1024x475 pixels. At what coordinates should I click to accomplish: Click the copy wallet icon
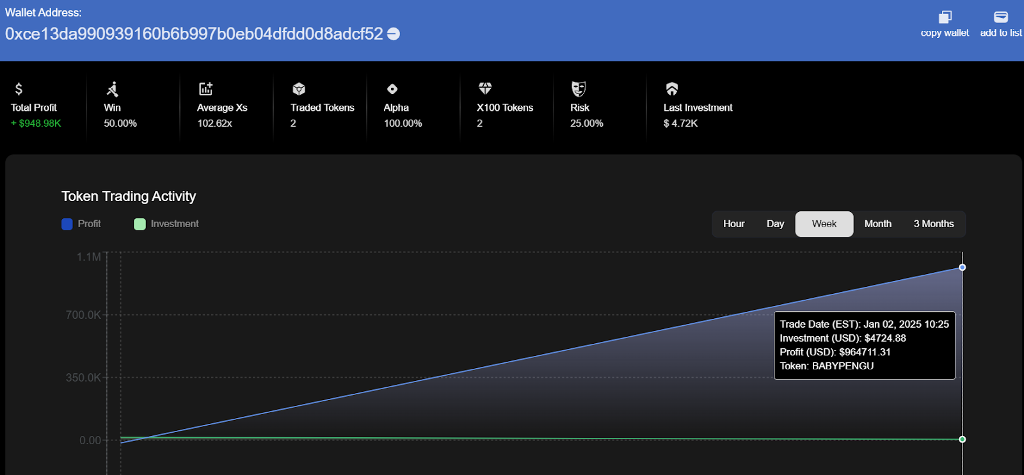click(x=945, y=17)
